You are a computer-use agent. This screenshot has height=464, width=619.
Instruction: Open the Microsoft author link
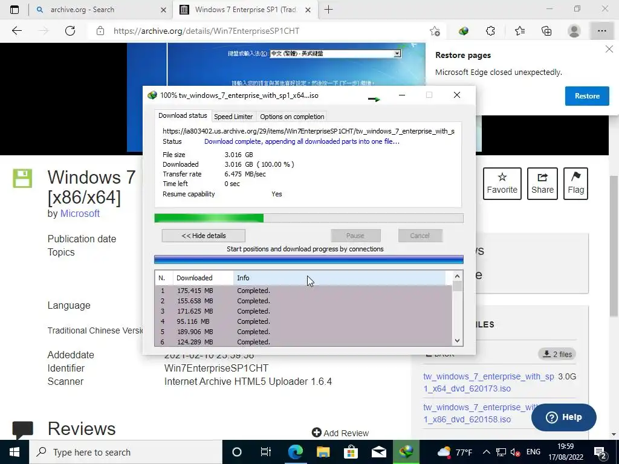point(80,213)
